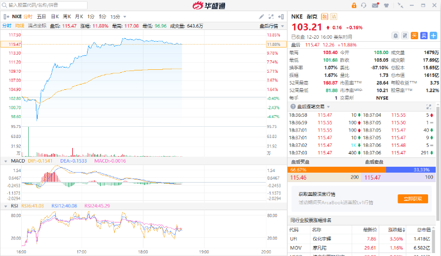This screenshot has width=441, height=256.
Task: Click the RSI12:40.08 value label
Action: pos(64,206)
